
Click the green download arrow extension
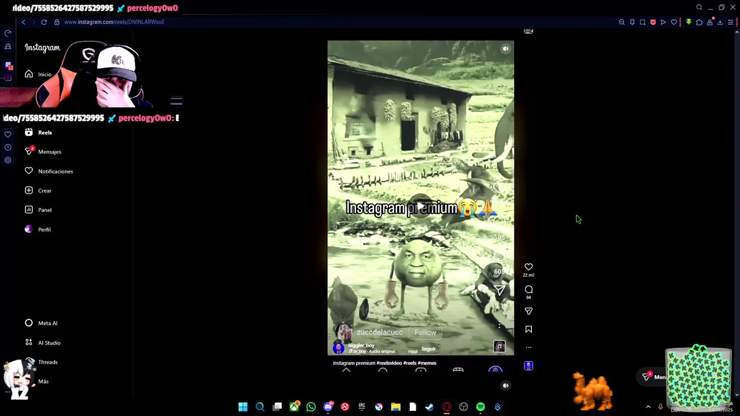tap(689, 22)
